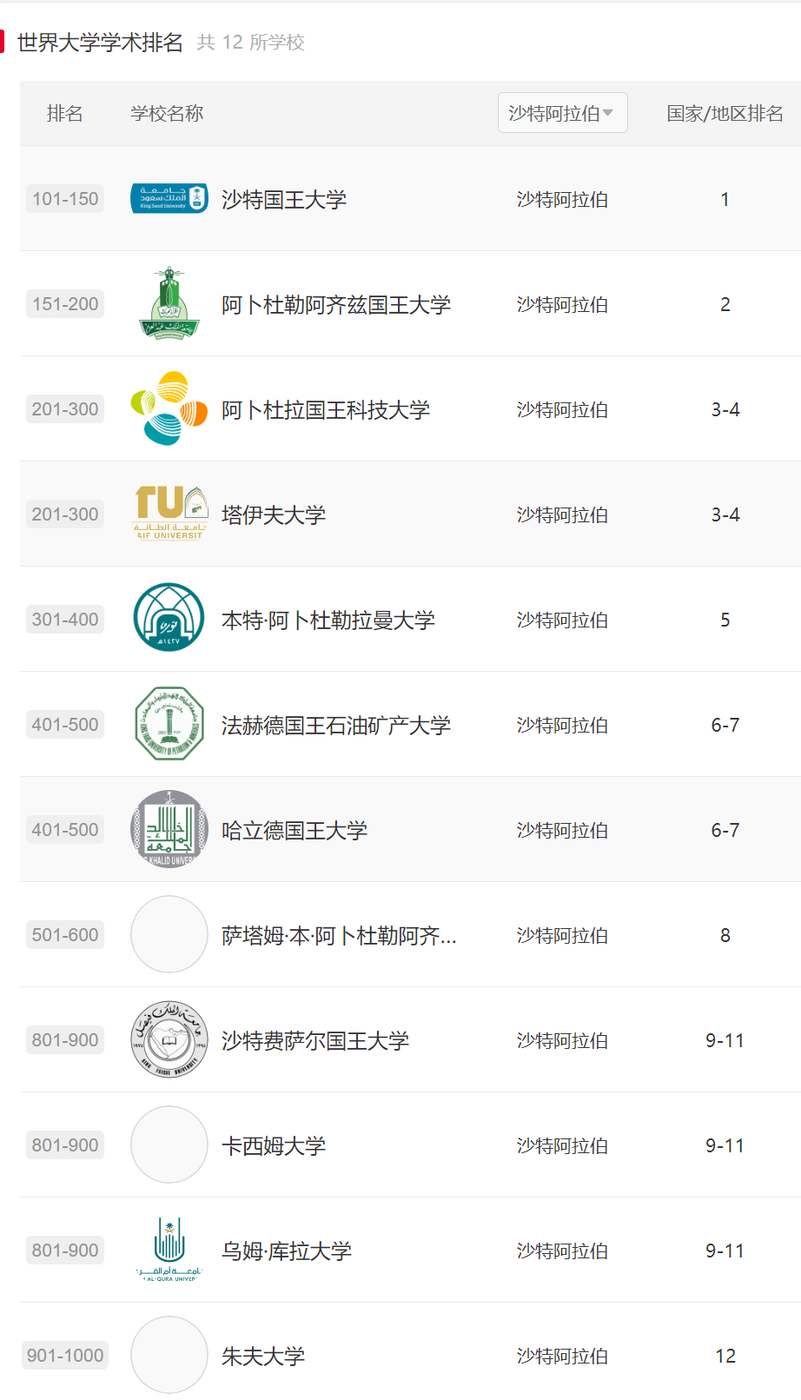Open the 阿卜杜拉国王科技大学 link
Screen dimensions: 801x1400
click(x=326, y=409)
